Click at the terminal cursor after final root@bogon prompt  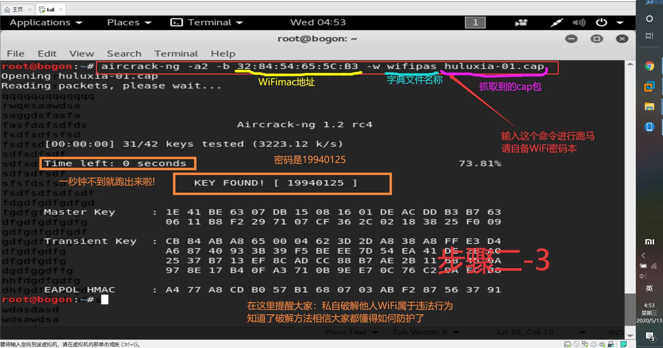(105, 299)
